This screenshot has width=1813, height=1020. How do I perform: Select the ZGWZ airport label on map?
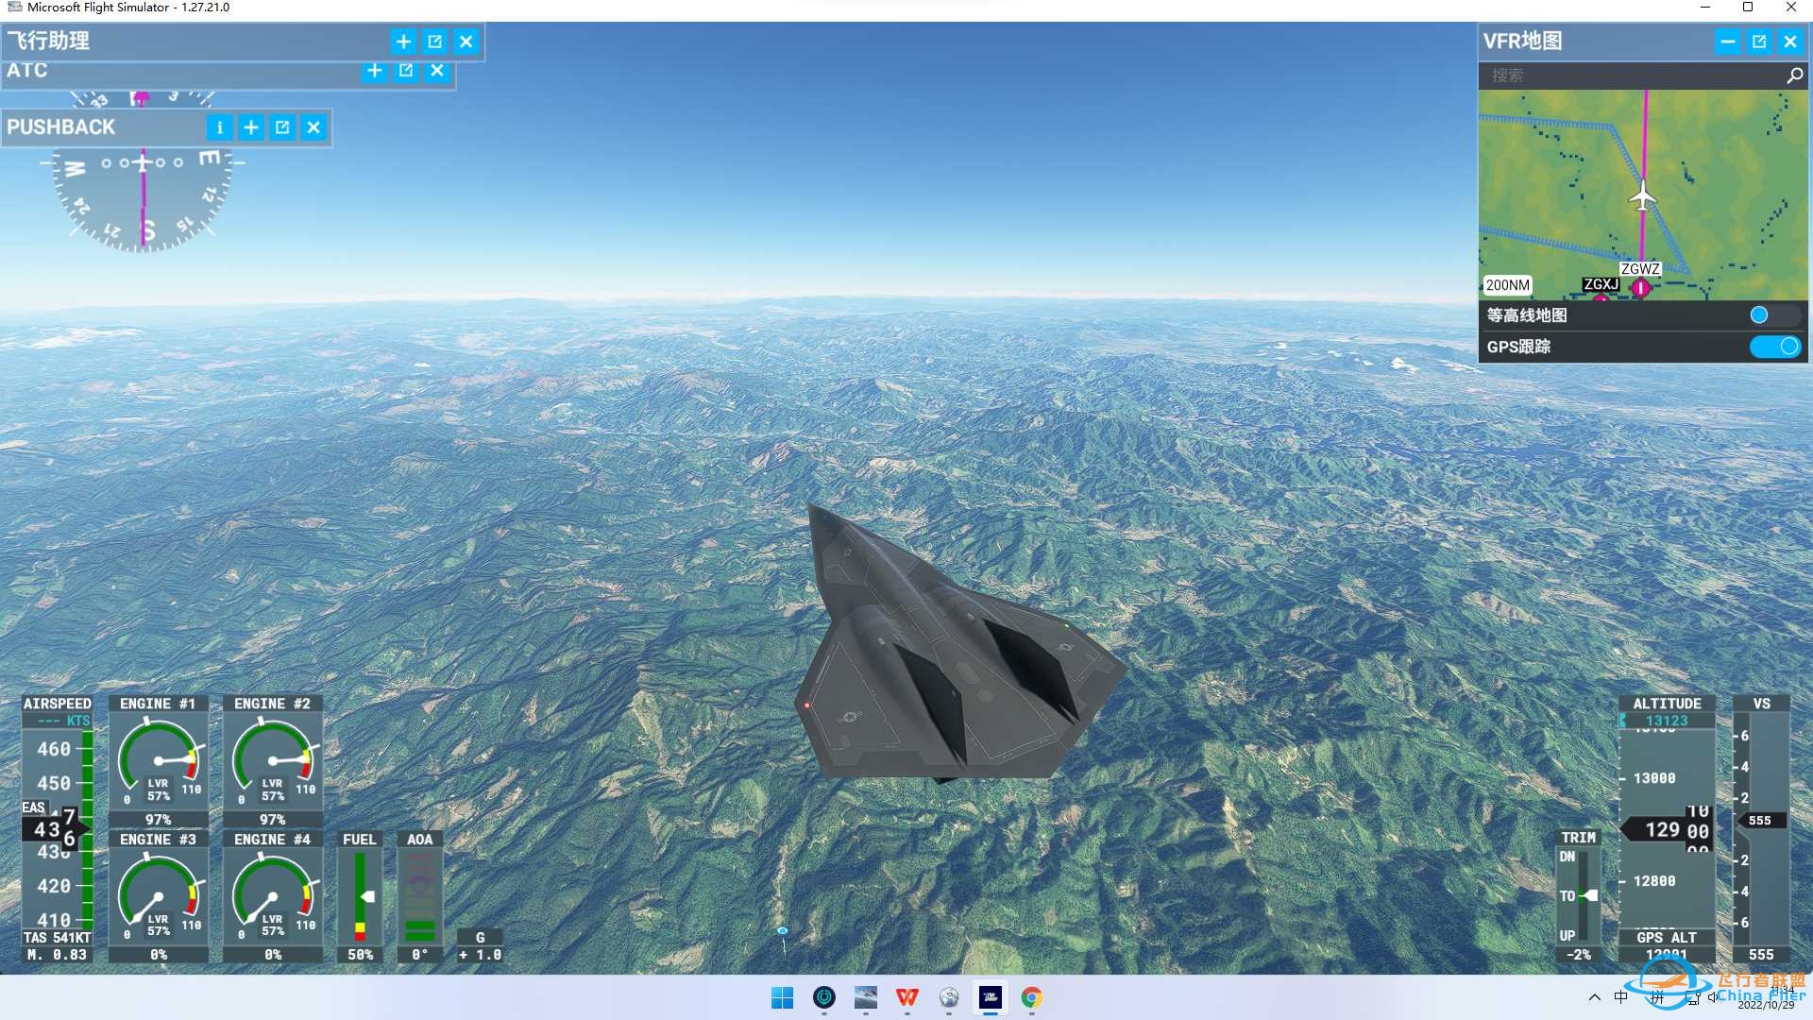point(1640,269)
